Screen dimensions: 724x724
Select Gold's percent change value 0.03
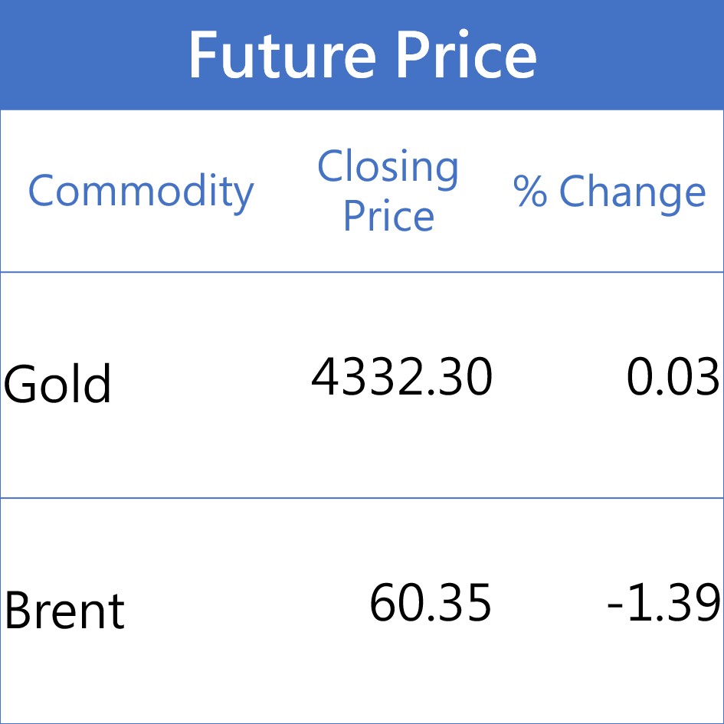coord(673,378)
